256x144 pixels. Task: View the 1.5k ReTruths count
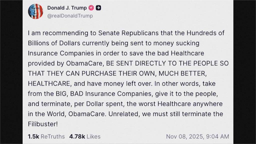(33, 136)
